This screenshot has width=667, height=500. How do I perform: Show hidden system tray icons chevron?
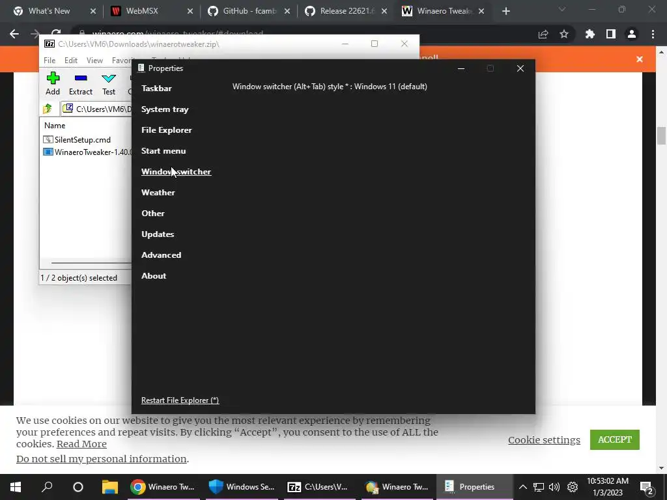tap(523, 487)
